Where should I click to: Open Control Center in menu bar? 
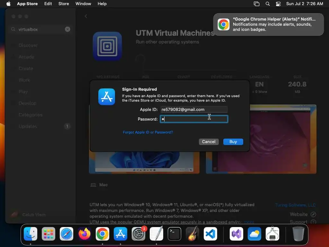click(278, 4)
